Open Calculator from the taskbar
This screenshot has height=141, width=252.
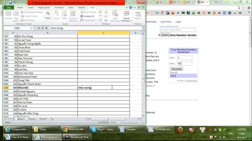tap(131, 130)
